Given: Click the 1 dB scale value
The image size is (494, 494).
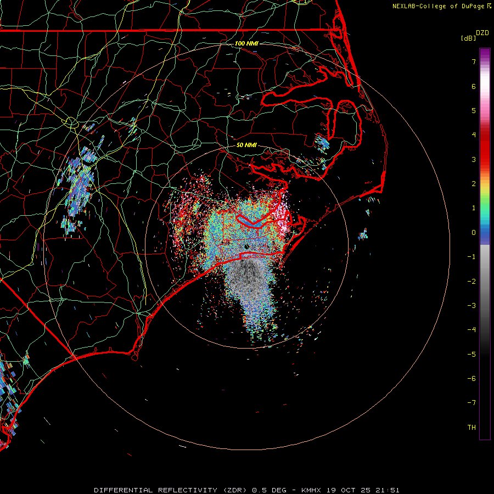Looking at the screenshot, I should click(x=474, y=208).
